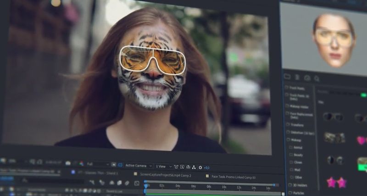Screen dimensions: 367x196
Task: Click the motion blur icon in timeline header
Action: click(x=127, y=183)
